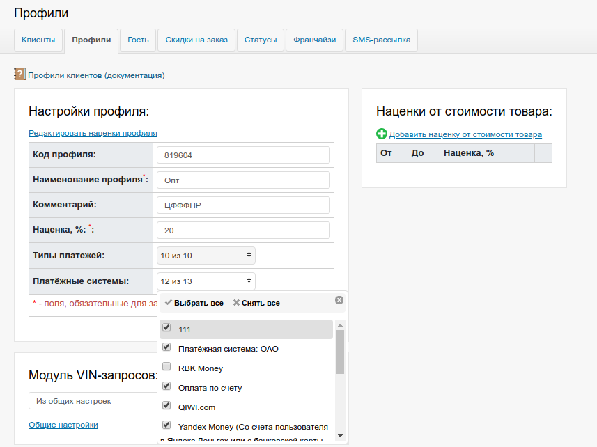Open the Статусы tab
The image size is (597, 447).
[x=261, y=40]
